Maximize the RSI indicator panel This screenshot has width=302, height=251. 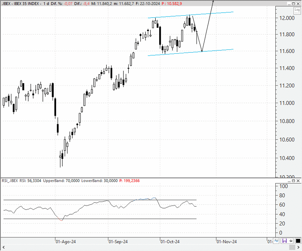click(294, 181)
